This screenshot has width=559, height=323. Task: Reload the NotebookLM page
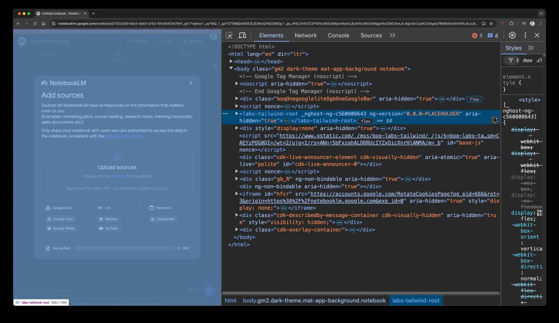click(x=35, y=23)
